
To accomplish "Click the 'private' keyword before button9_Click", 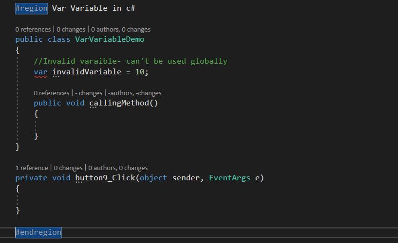I will tap(31, 178).
